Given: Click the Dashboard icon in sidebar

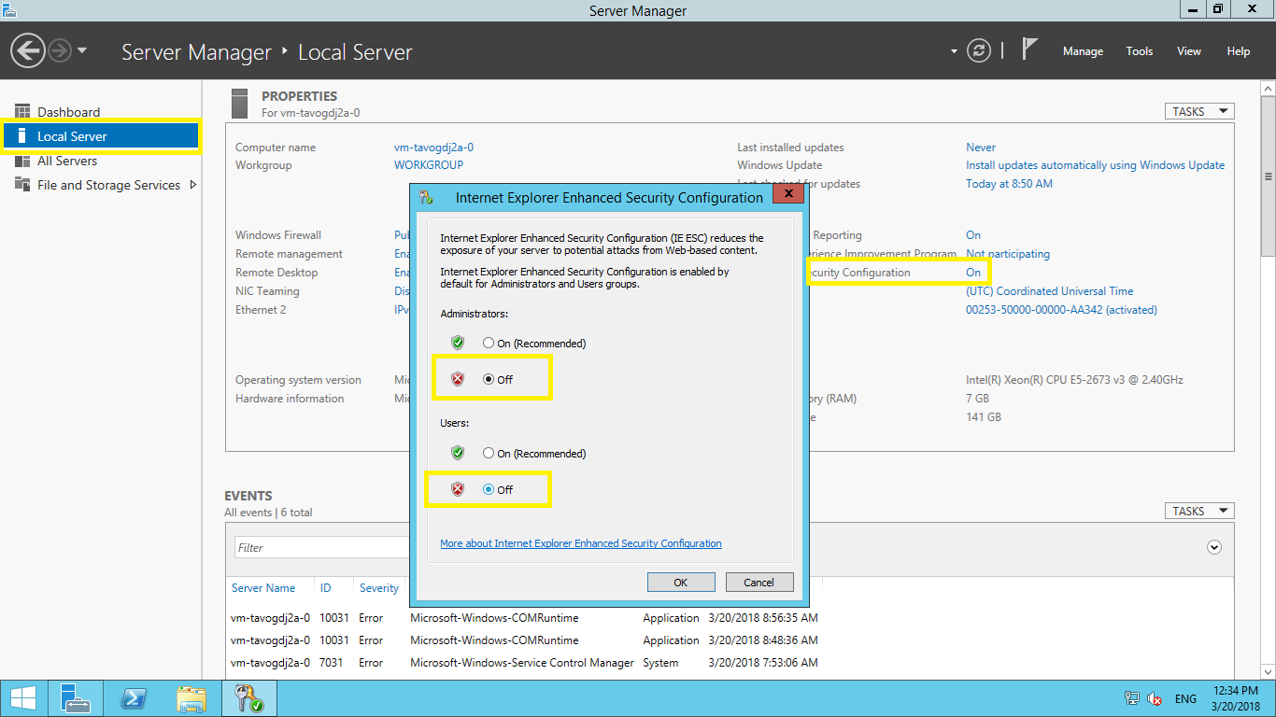Looking at the screenshot, I should (x=21, y=112).
